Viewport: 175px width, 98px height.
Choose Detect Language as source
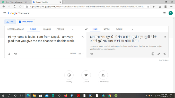click(x=15, y=29)
